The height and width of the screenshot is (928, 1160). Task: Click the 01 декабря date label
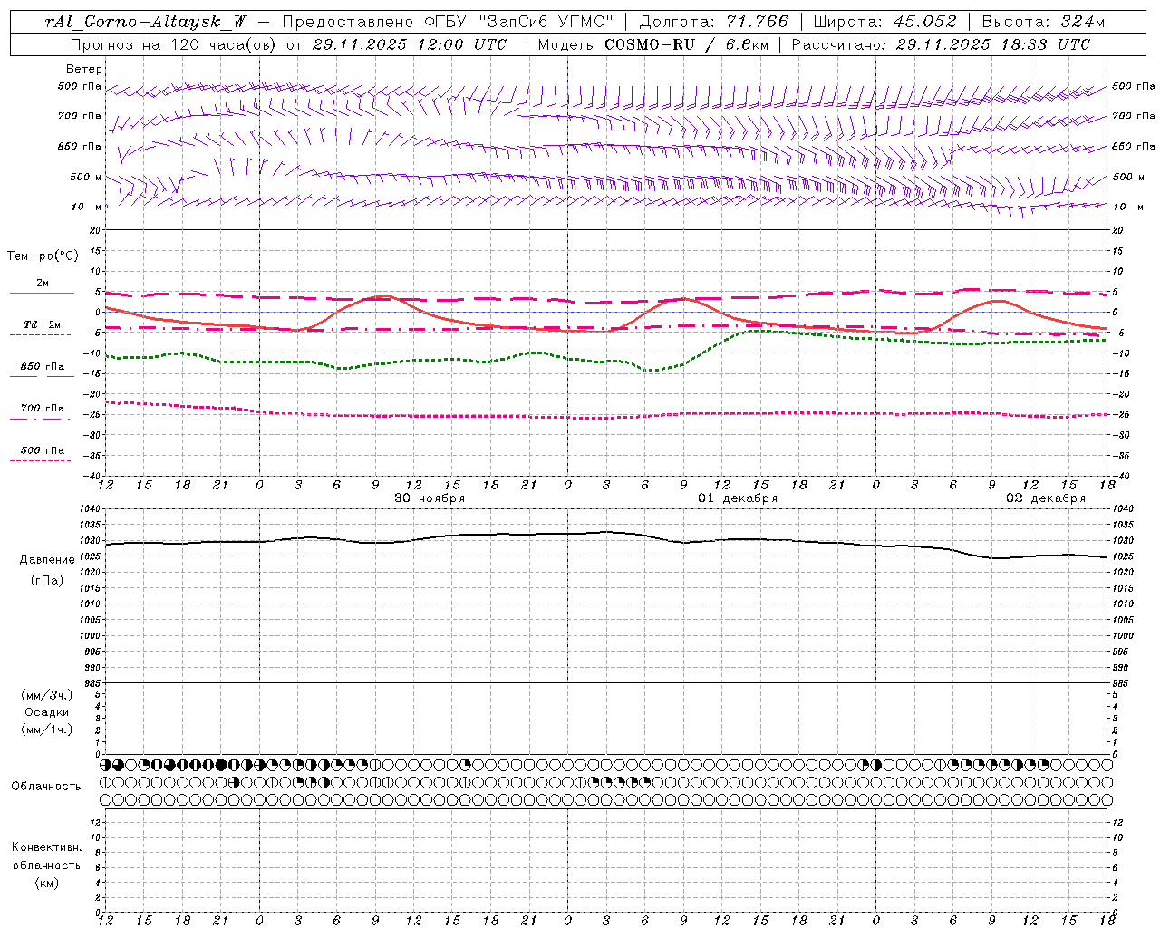click(x=738, y=498)
